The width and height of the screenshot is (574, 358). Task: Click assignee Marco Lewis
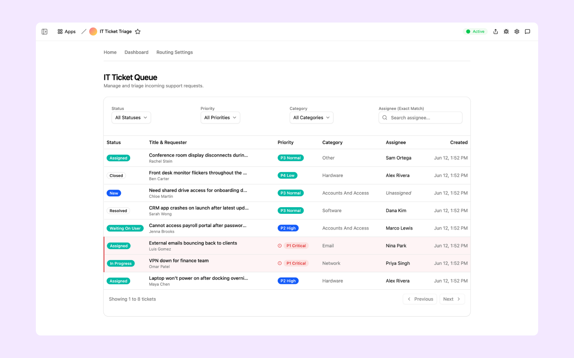click(399, 228)
